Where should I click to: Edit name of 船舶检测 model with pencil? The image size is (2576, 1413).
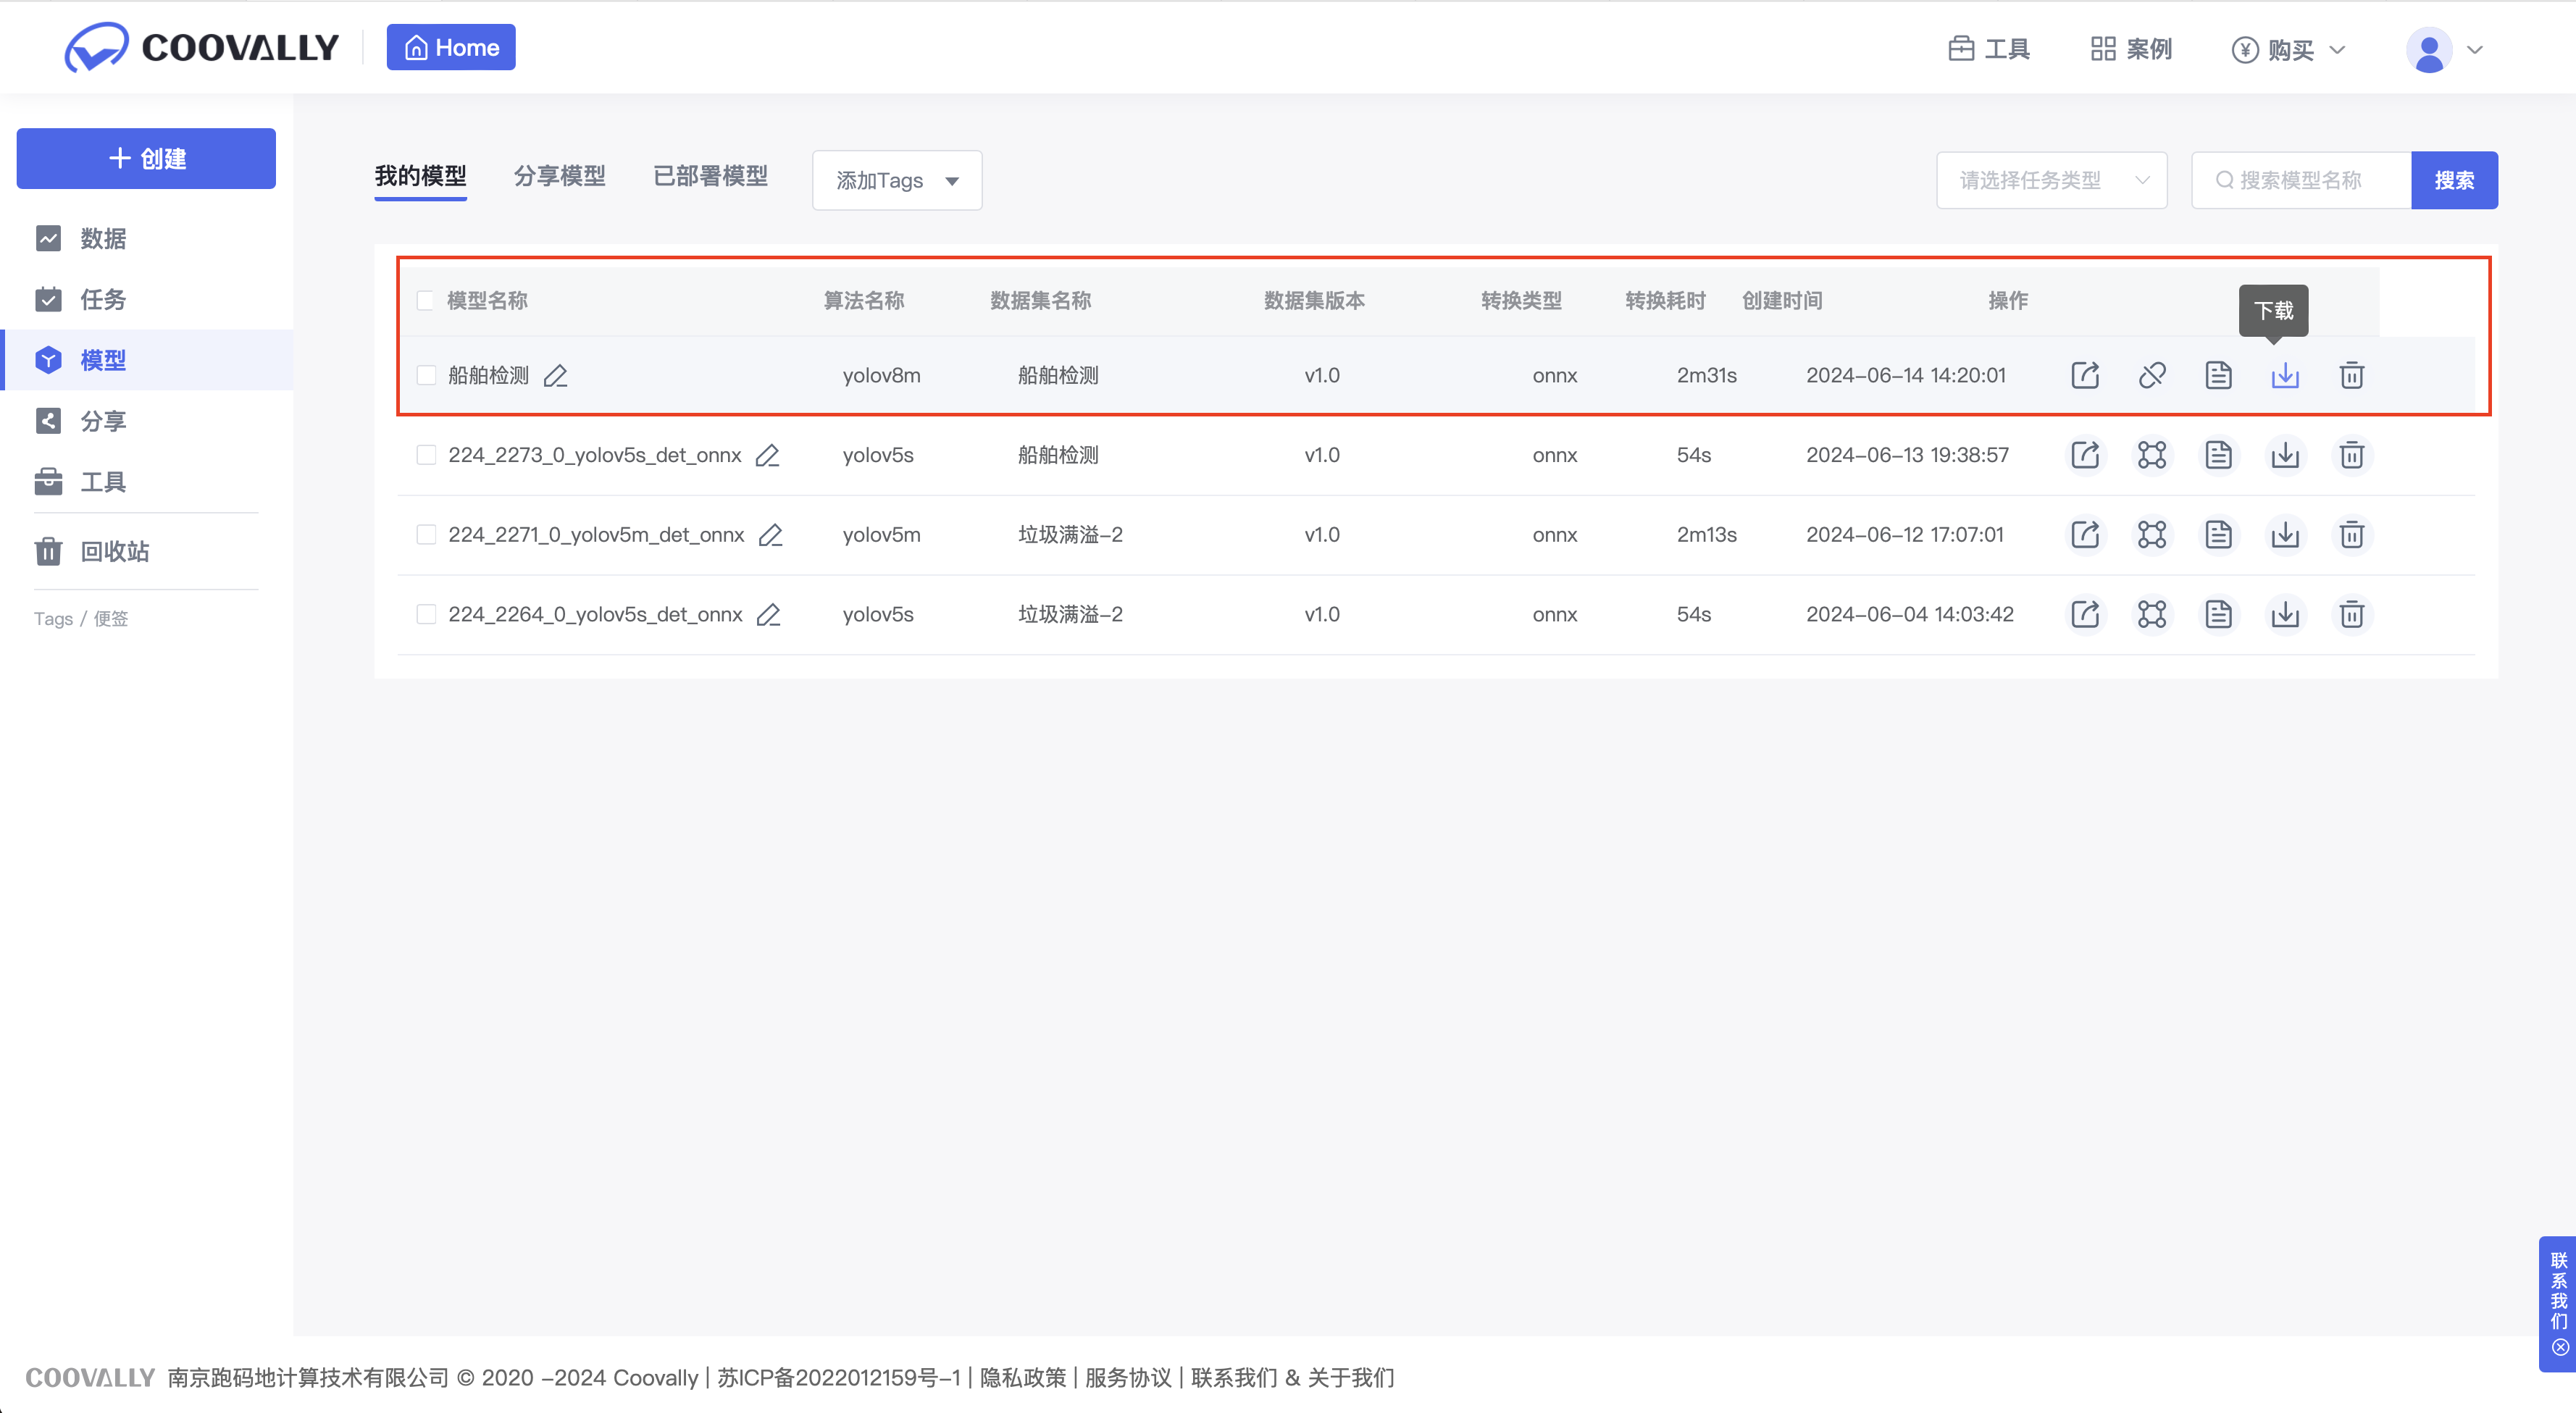pyautogui.click(x=556, y=376)
